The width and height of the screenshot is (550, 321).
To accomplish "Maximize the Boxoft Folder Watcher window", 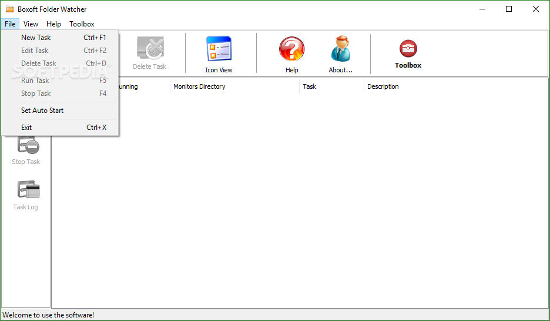I will [509, 9].
